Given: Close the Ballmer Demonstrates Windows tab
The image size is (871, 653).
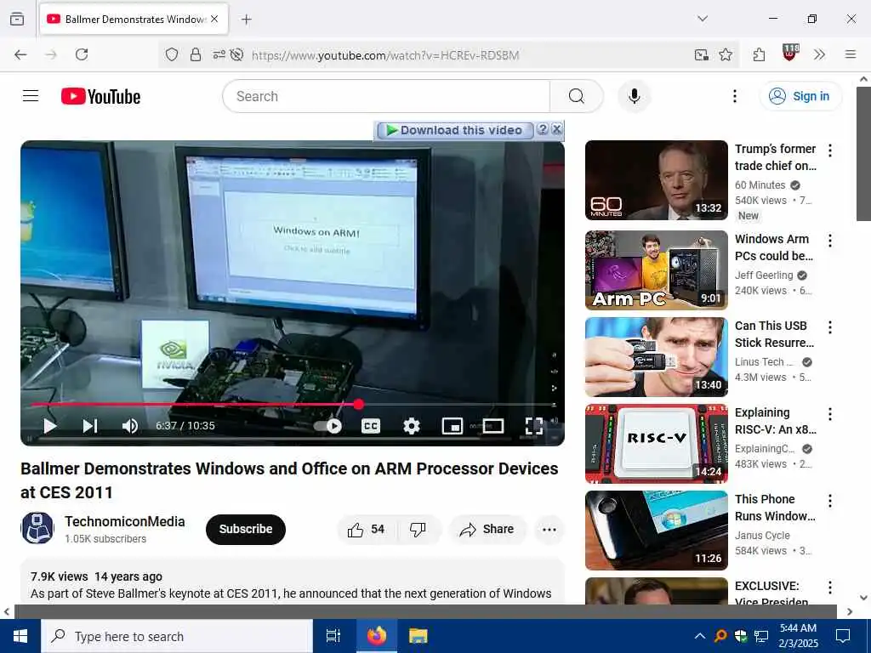Looking at the screenshot, I should (x=214, y=19).
